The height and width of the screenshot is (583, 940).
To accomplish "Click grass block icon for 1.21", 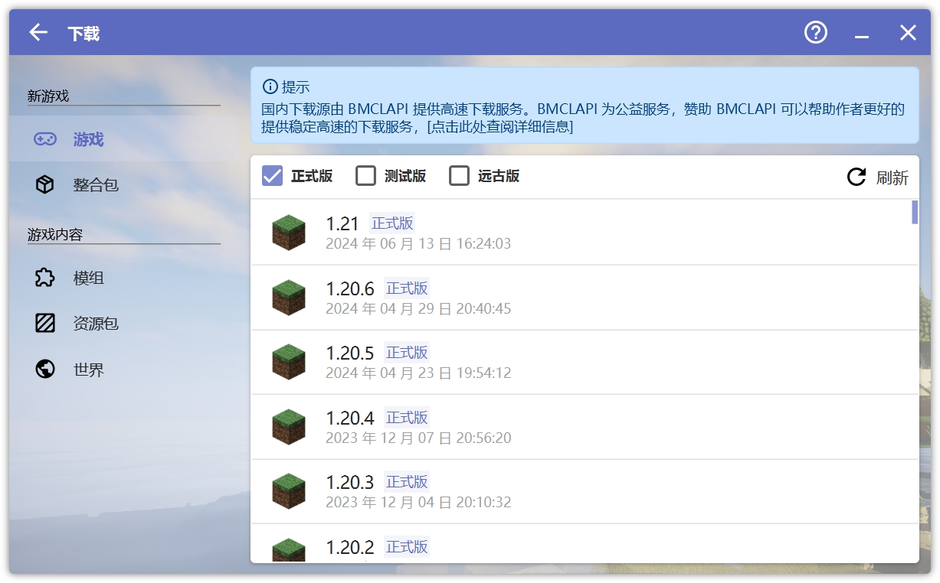I will point(289,233).
